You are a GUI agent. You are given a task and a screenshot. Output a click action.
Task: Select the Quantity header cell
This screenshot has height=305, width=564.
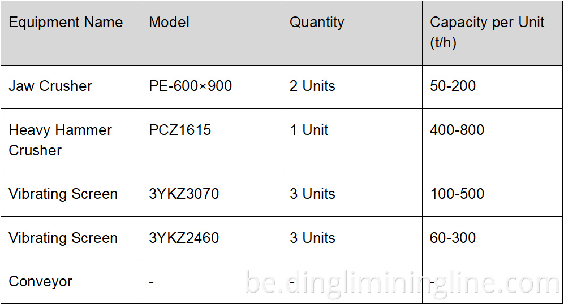point(317,23)
